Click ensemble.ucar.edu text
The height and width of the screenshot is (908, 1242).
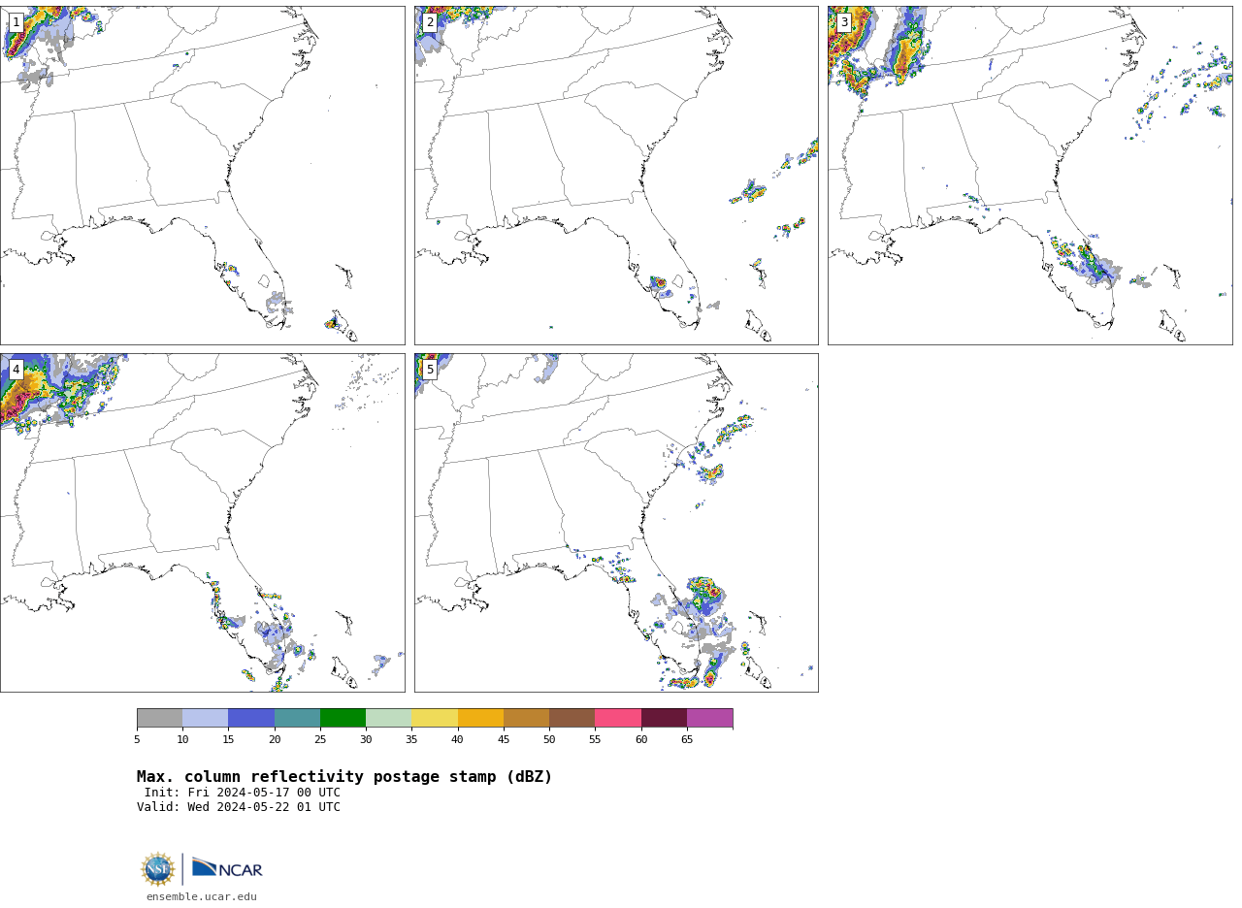point(202,897)
